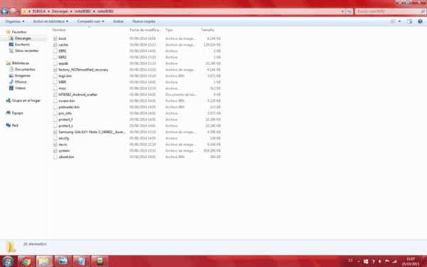Sort by the Tipo column header

click(169, 30)
